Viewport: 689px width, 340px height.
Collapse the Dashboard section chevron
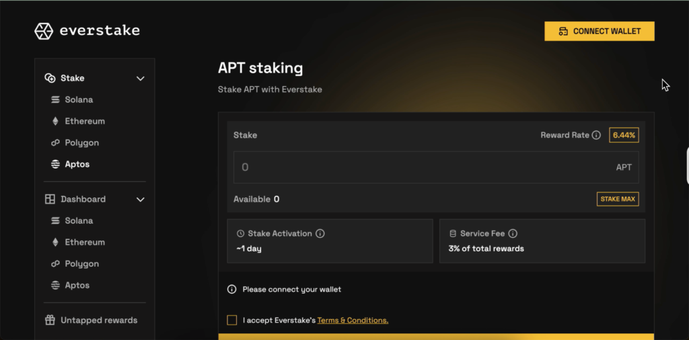pos(141,199)
